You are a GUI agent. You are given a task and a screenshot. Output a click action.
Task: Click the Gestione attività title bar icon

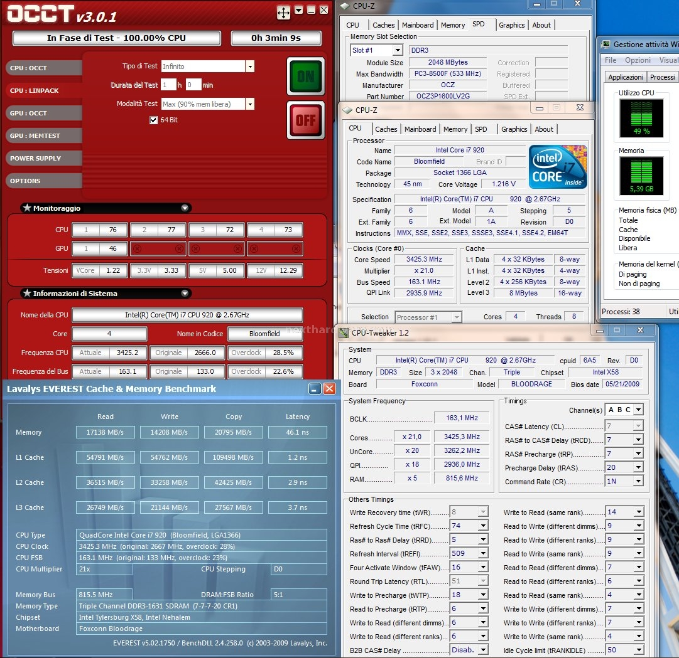(605, 44)
